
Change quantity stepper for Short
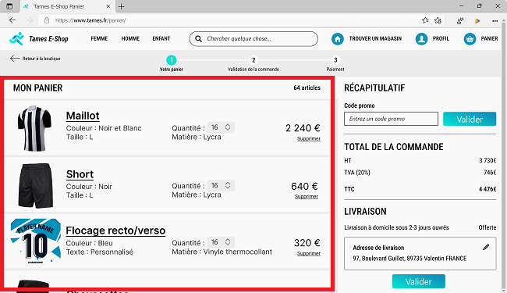[x=228, y=185]
